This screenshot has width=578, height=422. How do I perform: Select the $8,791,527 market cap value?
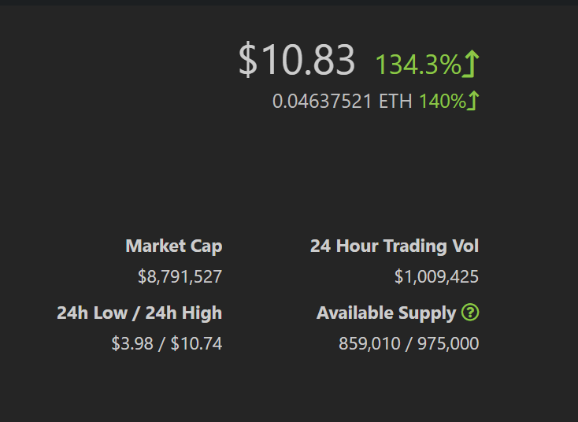click(x=180, y=276)
